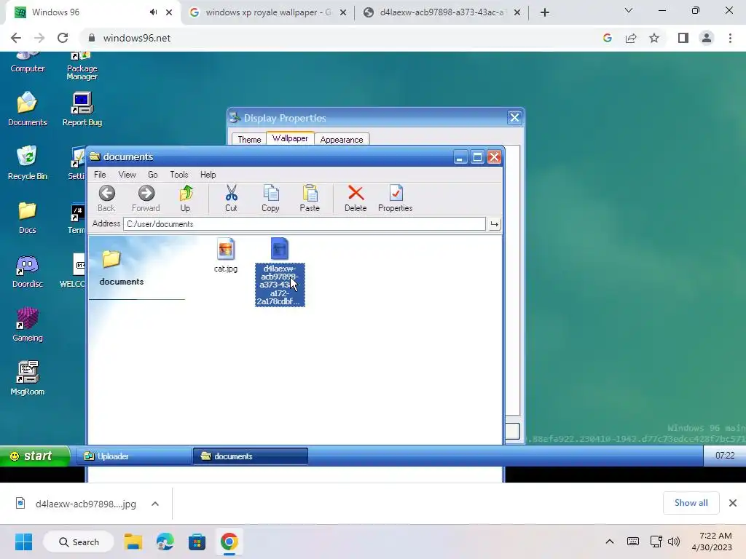Open the Docs folder on desktop
The height and width of the screenshot is (559, 746).
click(28, 217)
